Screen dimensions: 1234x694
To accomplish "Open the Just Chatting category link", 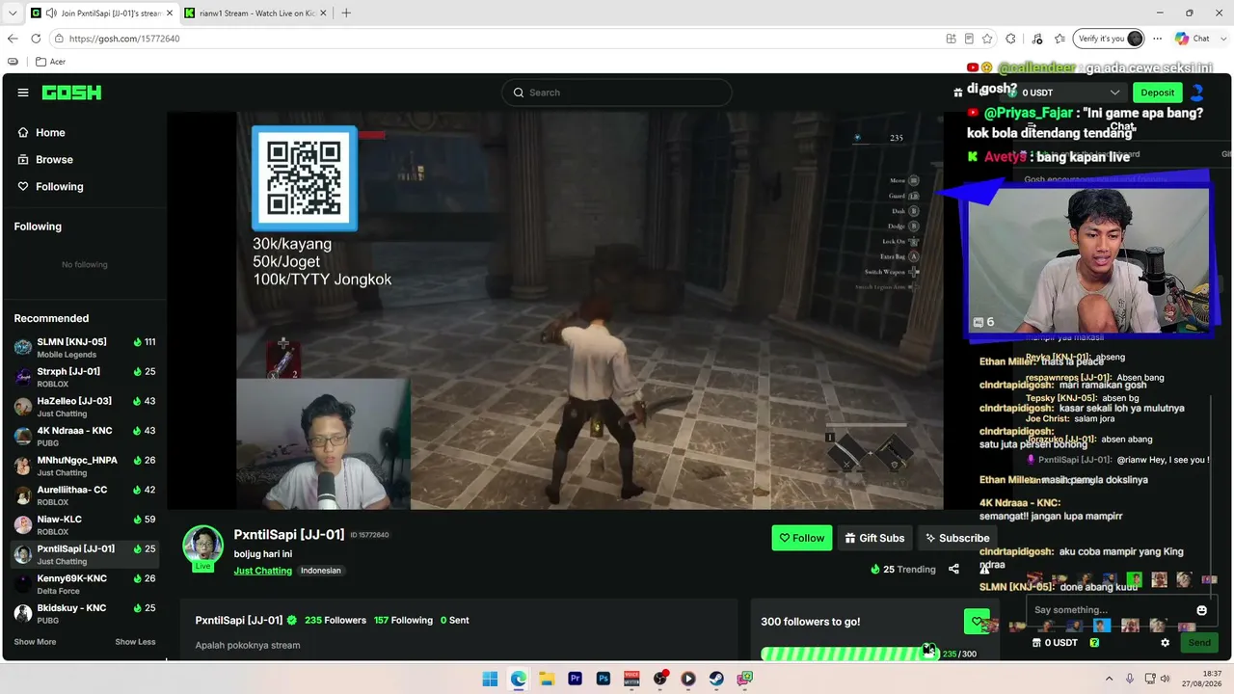I will tap(262, 571).
